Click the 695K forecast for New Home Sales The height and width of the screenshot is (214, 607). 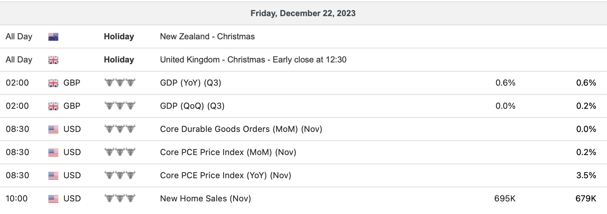pos(505,199)
